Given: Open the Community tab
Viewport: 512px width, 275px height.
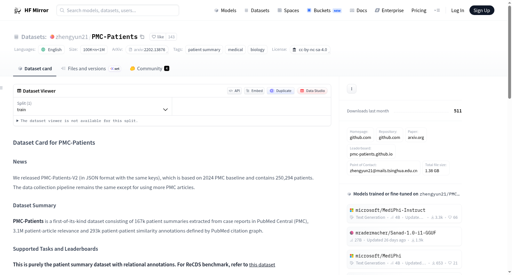Looking at the screenshot, I should click(x=149, y=69).
